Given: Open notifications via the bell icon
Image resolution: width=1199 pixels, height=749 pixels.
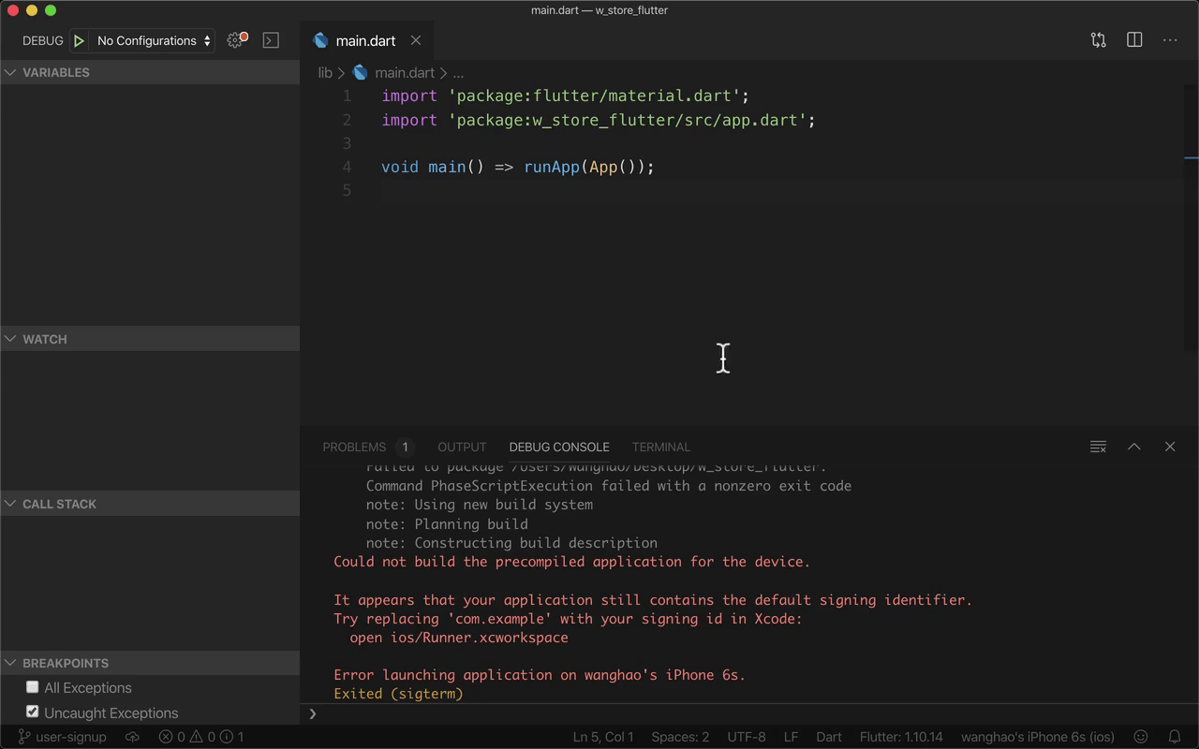Looking at the screenshot, I should coord(1175,737).
